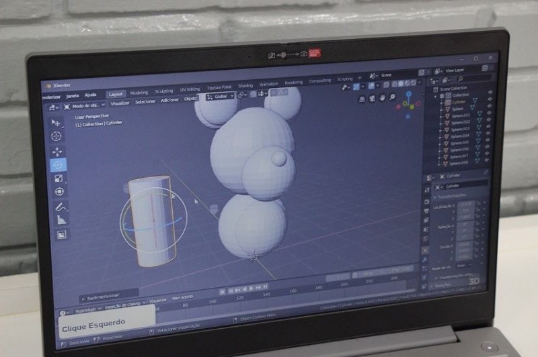Click the timeline play button
This screenshot has height=357, width=538.
251,289
